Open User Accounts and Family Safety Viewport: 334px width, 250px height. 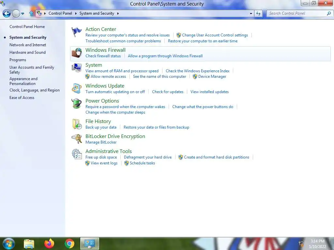click(32, 70)
